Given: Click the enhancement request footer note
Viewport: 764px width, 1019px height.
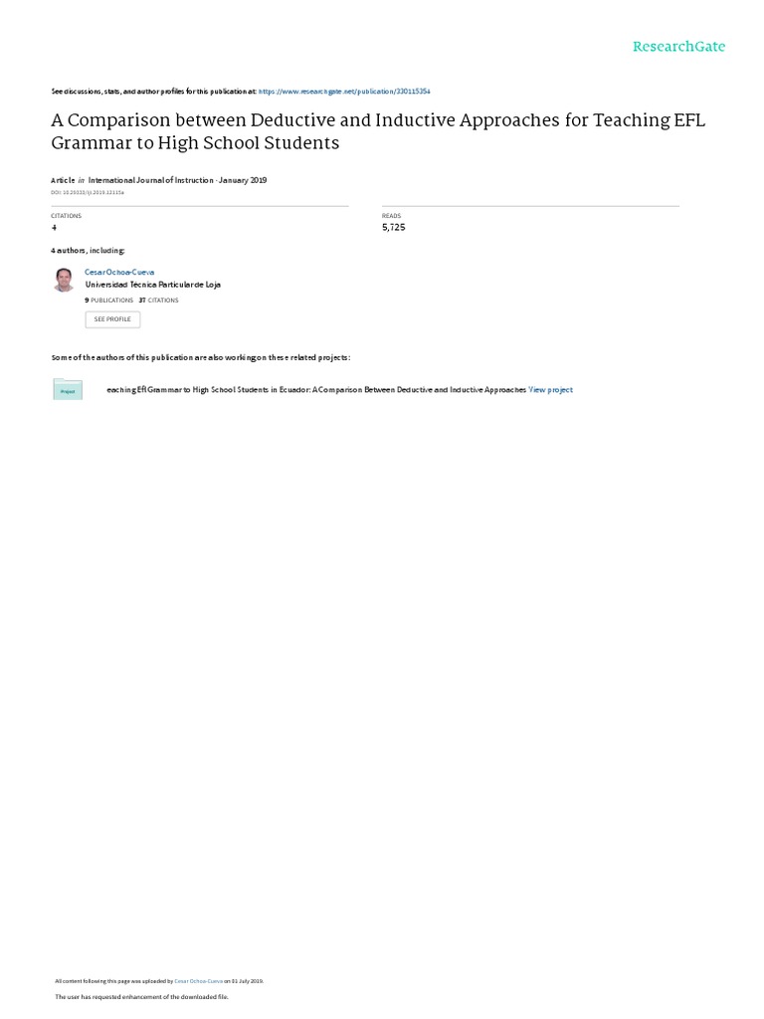Looking at the screenshot, I should coord(141,997).
